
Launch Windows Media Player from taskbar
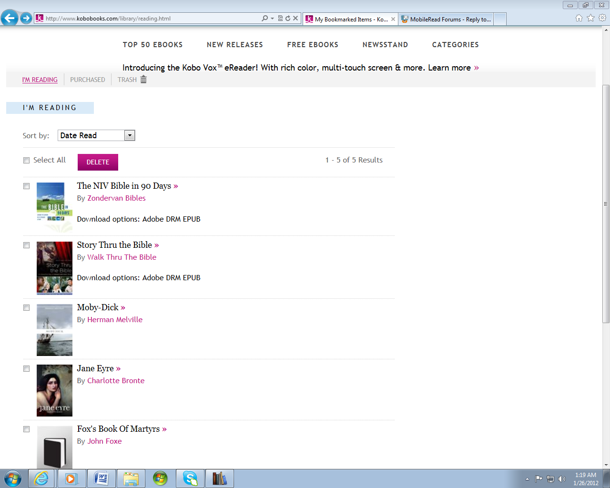point(71,478)
